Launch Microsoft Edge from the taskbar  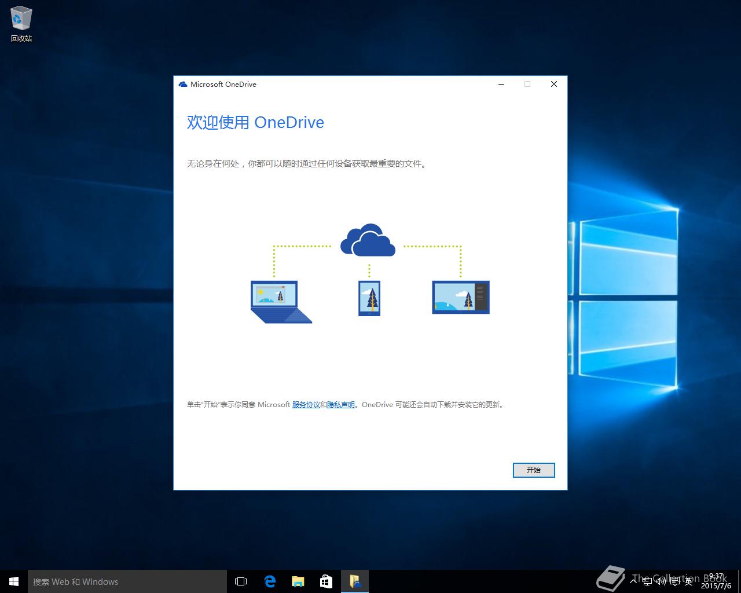point(270,581)
